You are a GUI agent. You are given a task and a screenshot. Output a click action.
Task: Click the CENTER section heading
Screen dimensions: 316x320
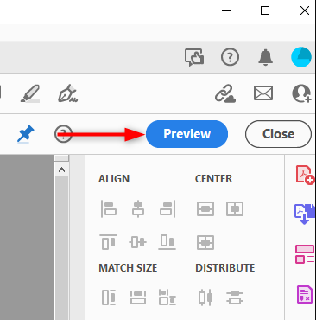click(x=213, y=179)
